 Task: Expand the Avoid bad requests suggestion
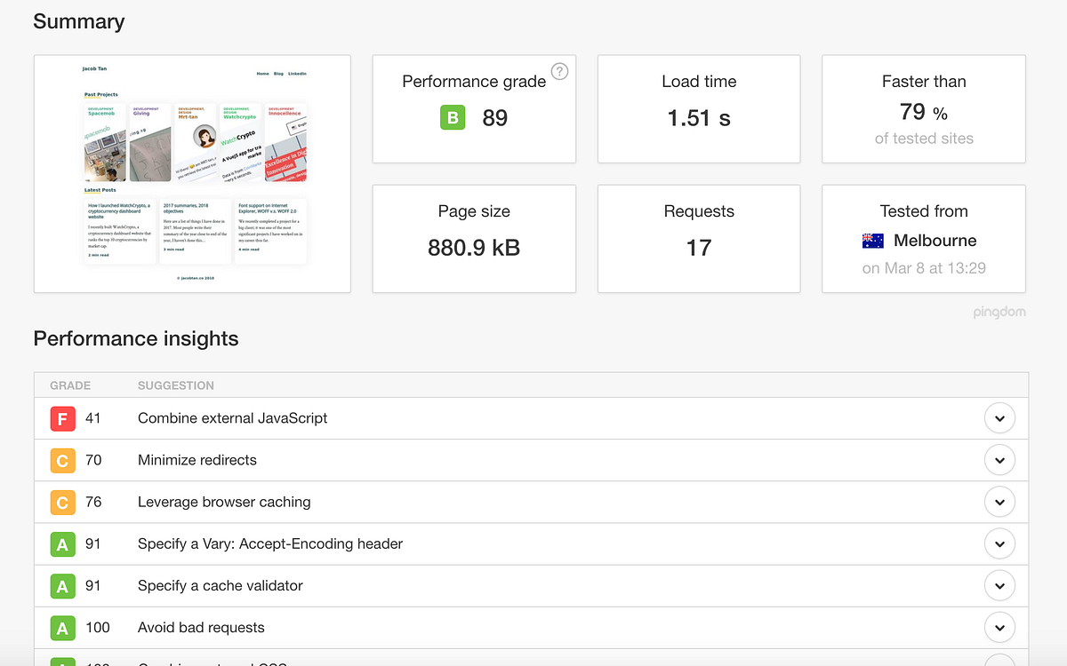pos(999,627)
